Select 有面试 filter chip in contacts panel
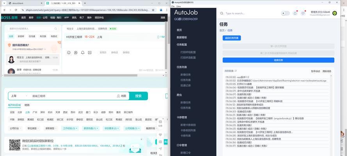This screenshot has height=156, width=347. point(54,36)
